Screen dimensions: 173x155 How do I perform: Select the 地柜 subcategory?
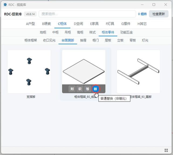pyautogui.click(x=43, y=32)
